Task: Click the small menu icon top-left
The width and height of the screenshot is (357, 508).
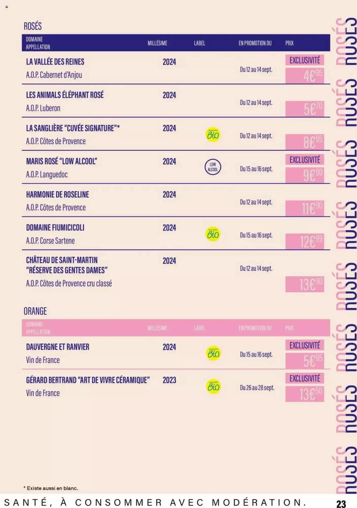Action: 7,7
